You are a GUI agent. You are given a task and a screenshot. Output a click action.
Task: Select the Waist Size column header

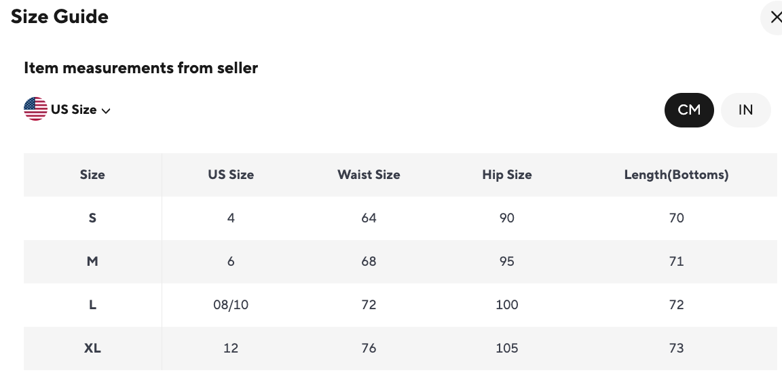(x=369, y=175)
